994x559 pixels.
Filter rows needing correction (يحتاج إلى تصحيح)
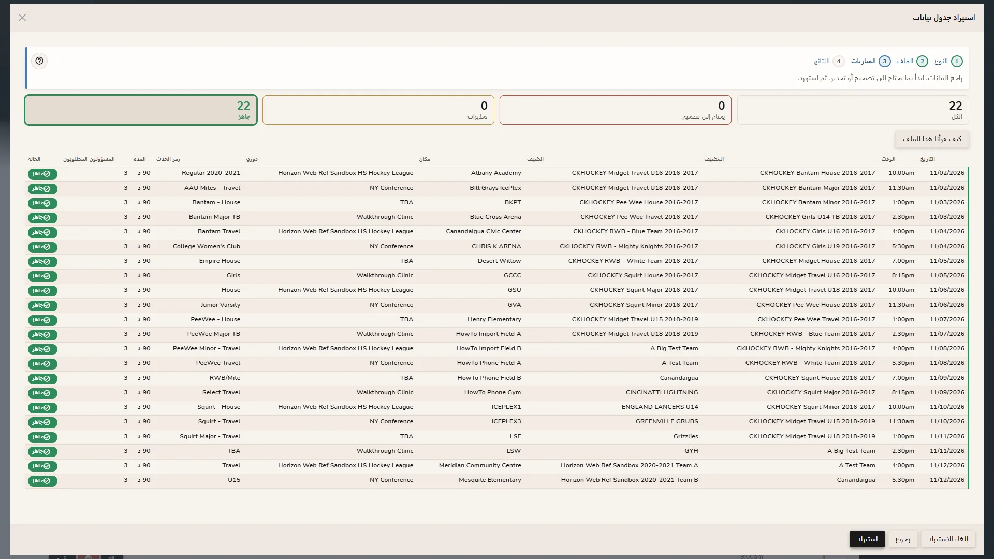tap(616, 110)
